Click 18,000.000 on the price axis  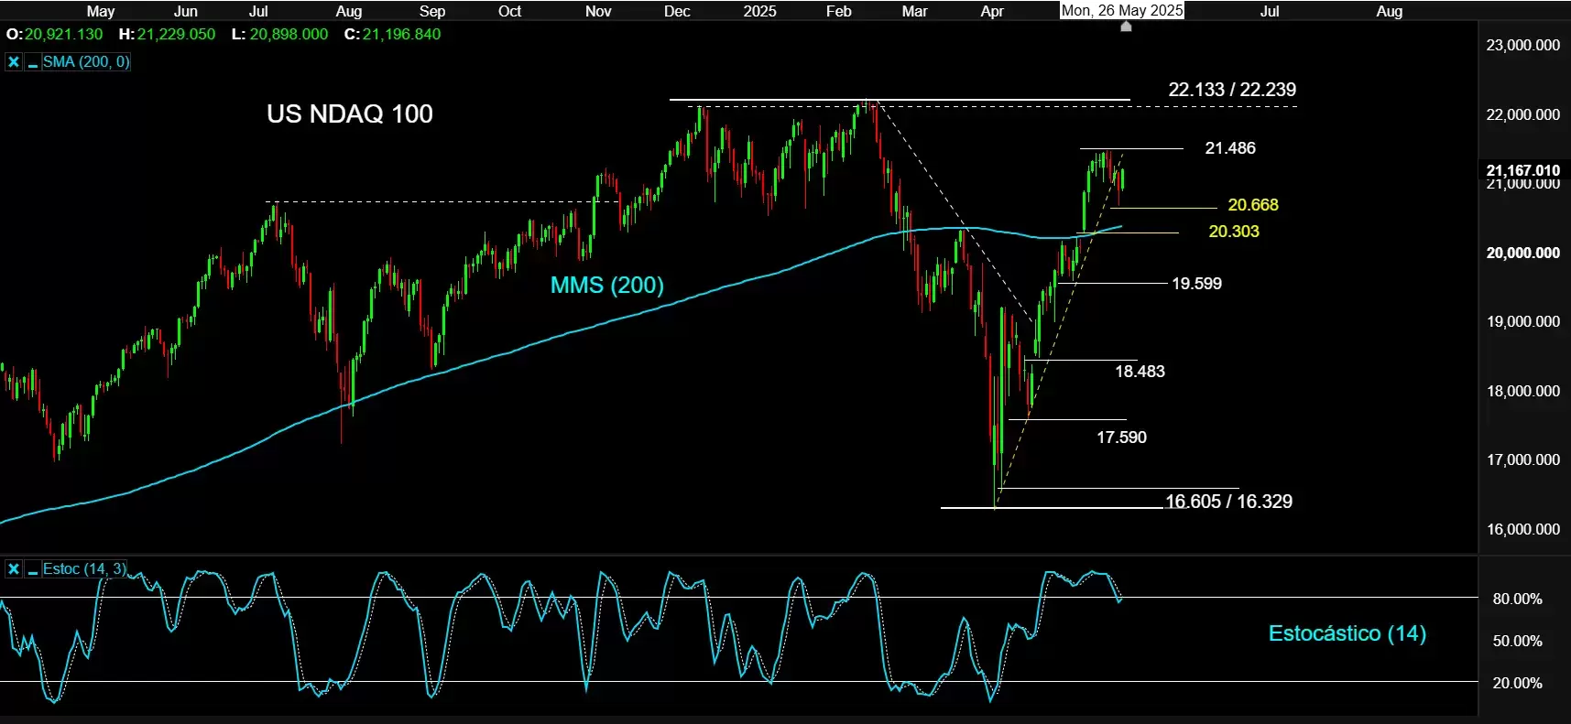point(1523,391)
